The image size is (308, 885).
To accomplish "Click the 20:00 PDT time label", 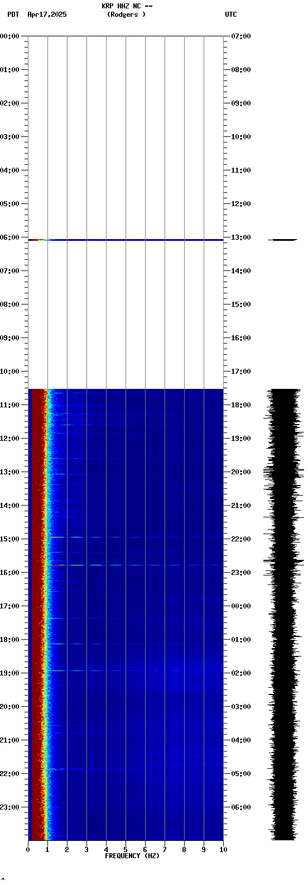I will click(9, 707).
